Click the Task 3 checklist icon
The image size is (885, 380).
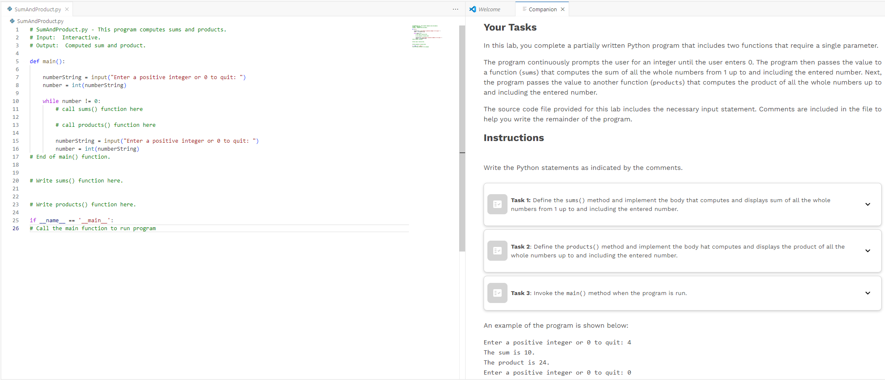(x=497, y=293)
